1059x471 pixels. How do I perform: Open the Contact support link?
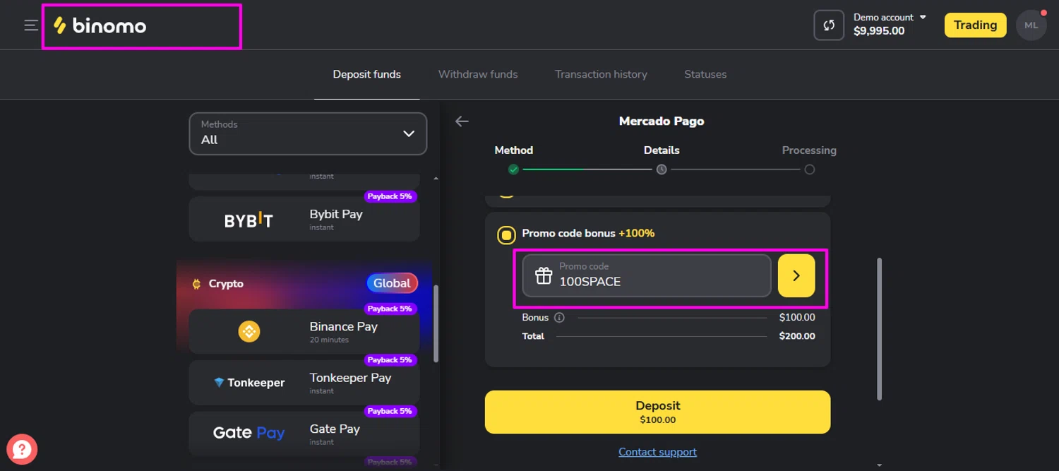[657, 452]
